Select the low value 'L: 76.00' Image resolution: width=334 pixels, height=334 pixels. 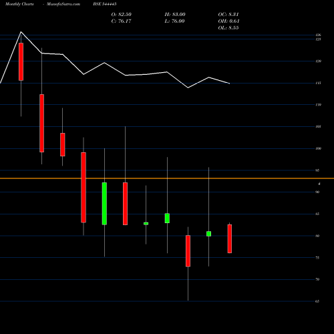(174, 21)
